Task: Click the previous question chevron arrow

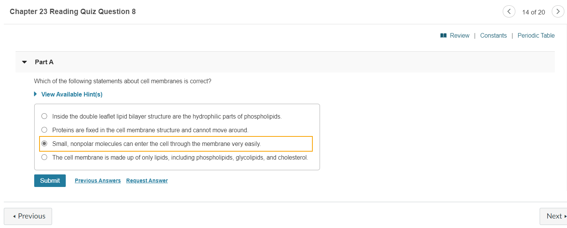Action: tap(509, 11)
